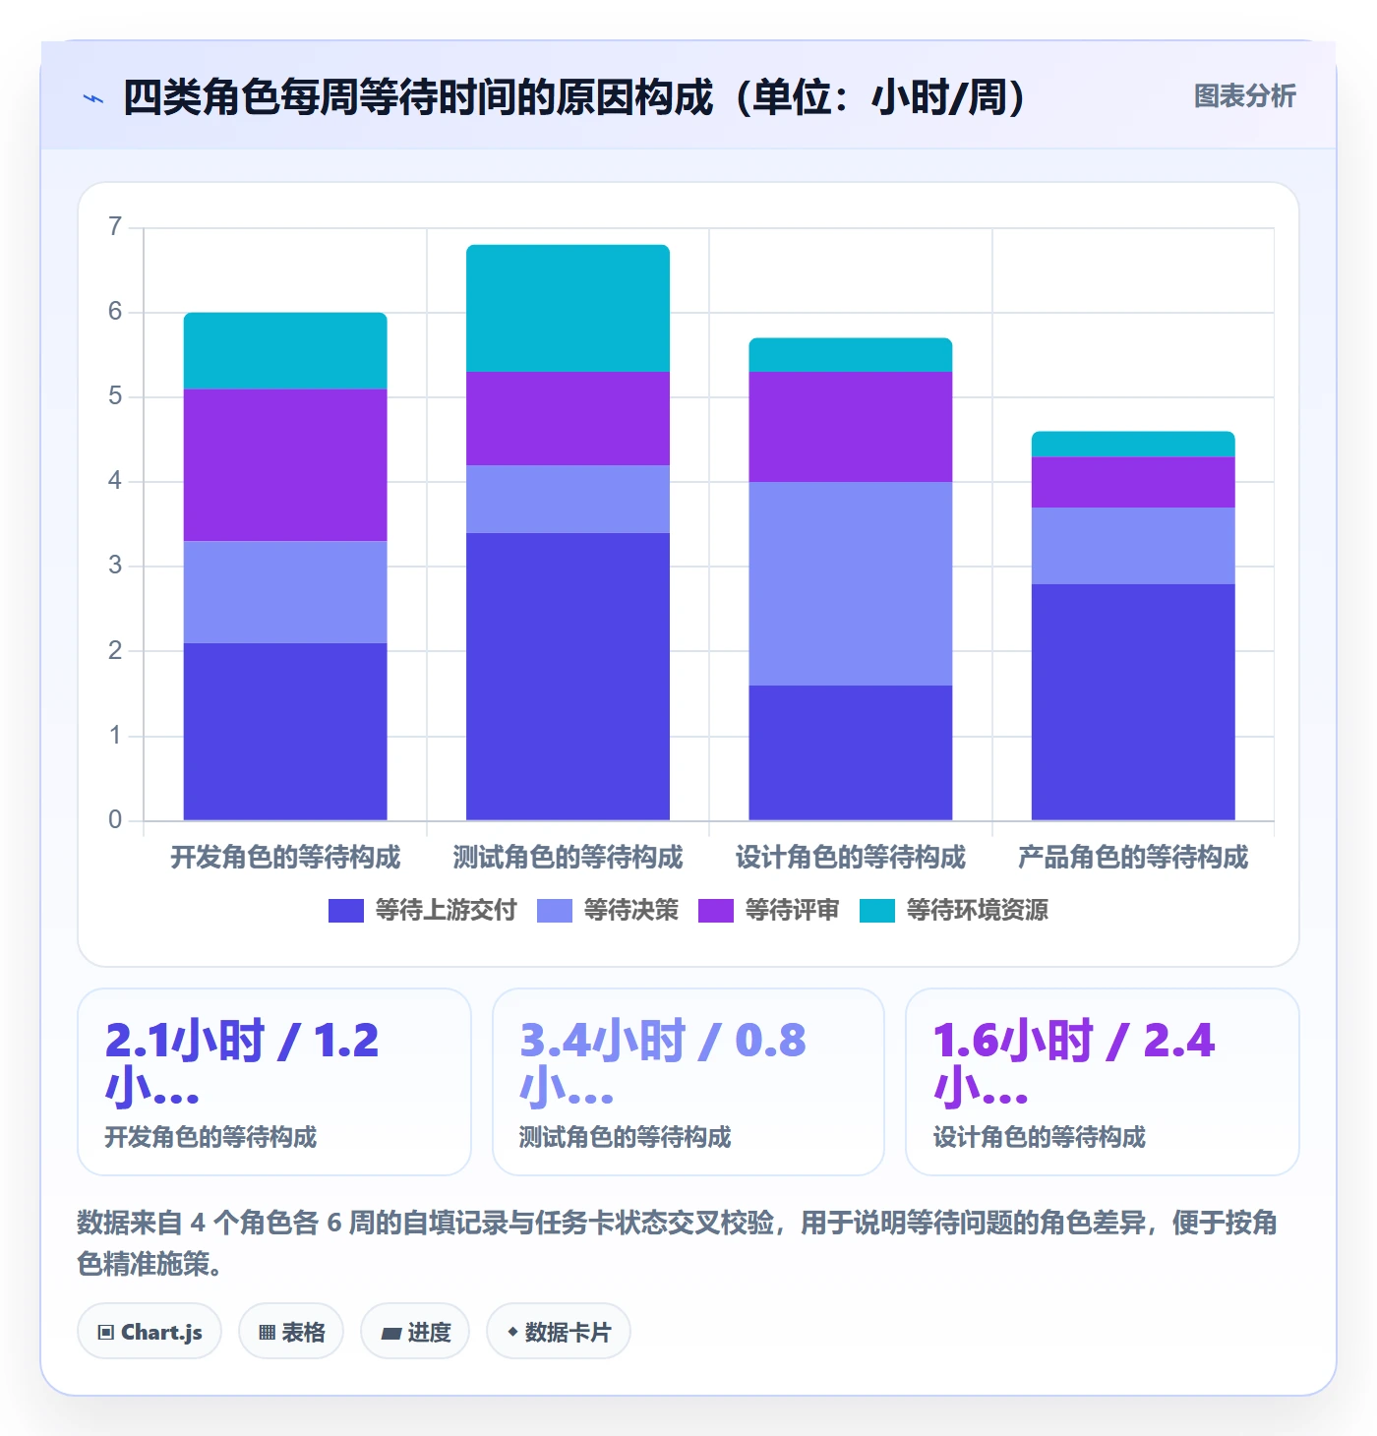Viewport: 1377px width, 1436px height.
Task: Toggle the 等待评审 legend color box
Action: (716, 911)
